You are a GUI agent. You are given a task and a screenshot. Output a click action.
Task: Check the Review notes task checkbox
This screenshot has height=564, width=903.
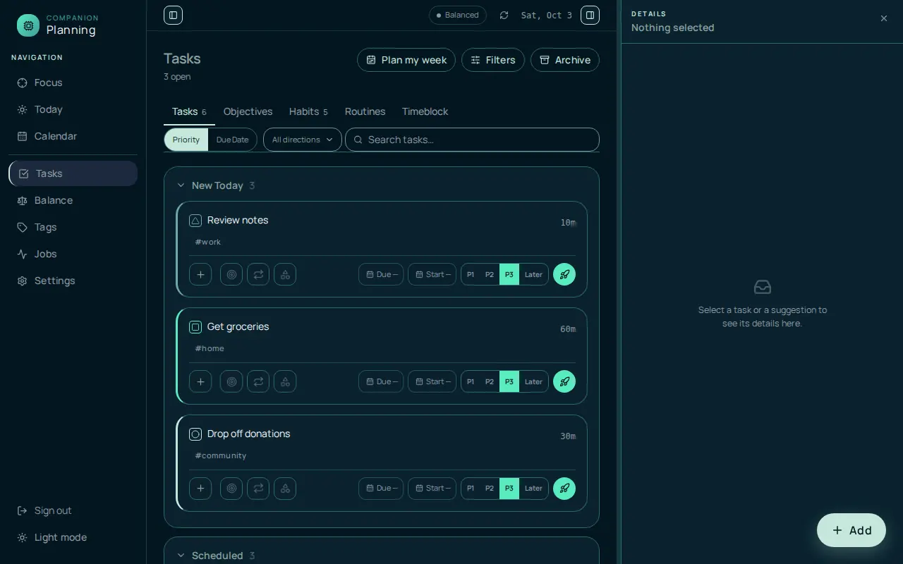[195, 221]
